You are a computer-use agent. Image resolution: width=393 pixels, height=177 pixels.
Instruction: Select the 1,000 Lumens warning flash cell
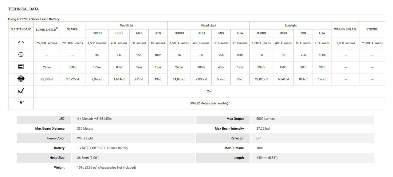point(346,43)
